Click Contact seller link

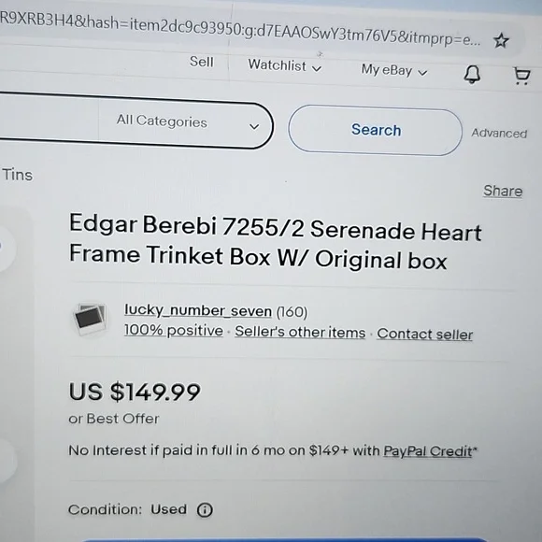click(425, 335)
